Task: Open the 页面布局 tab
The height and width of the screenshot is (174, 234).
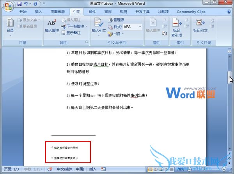Action: pos(58,12)
